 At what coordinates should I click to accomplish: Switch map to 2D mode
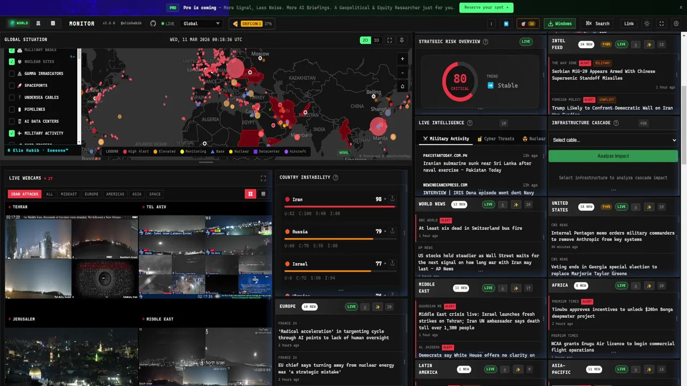tap(365, 40)
